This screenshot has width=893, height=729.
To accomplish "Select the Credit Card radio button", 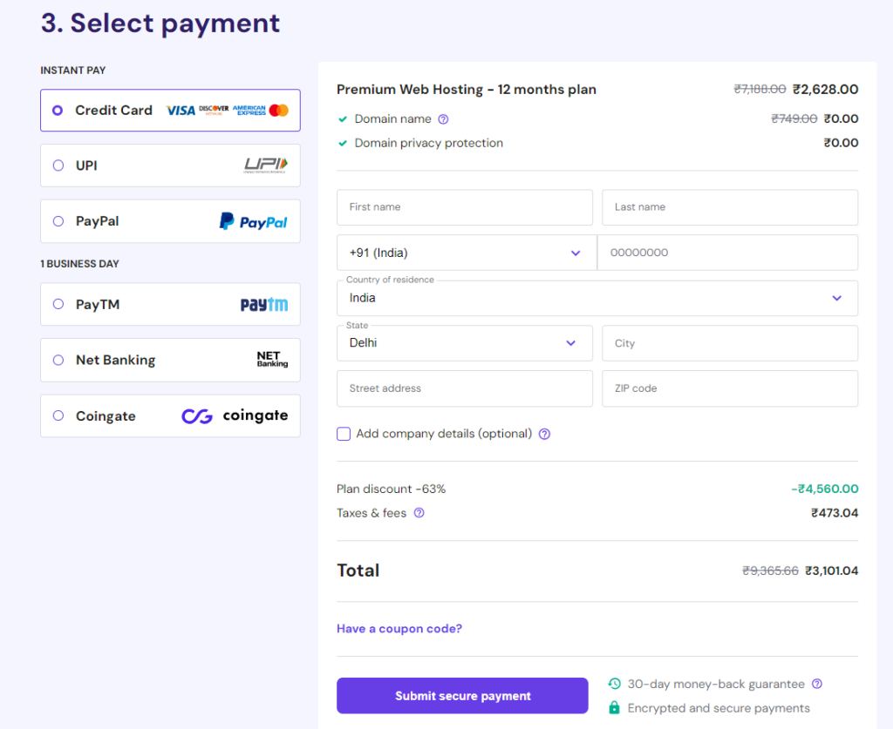I will [58, 111].
